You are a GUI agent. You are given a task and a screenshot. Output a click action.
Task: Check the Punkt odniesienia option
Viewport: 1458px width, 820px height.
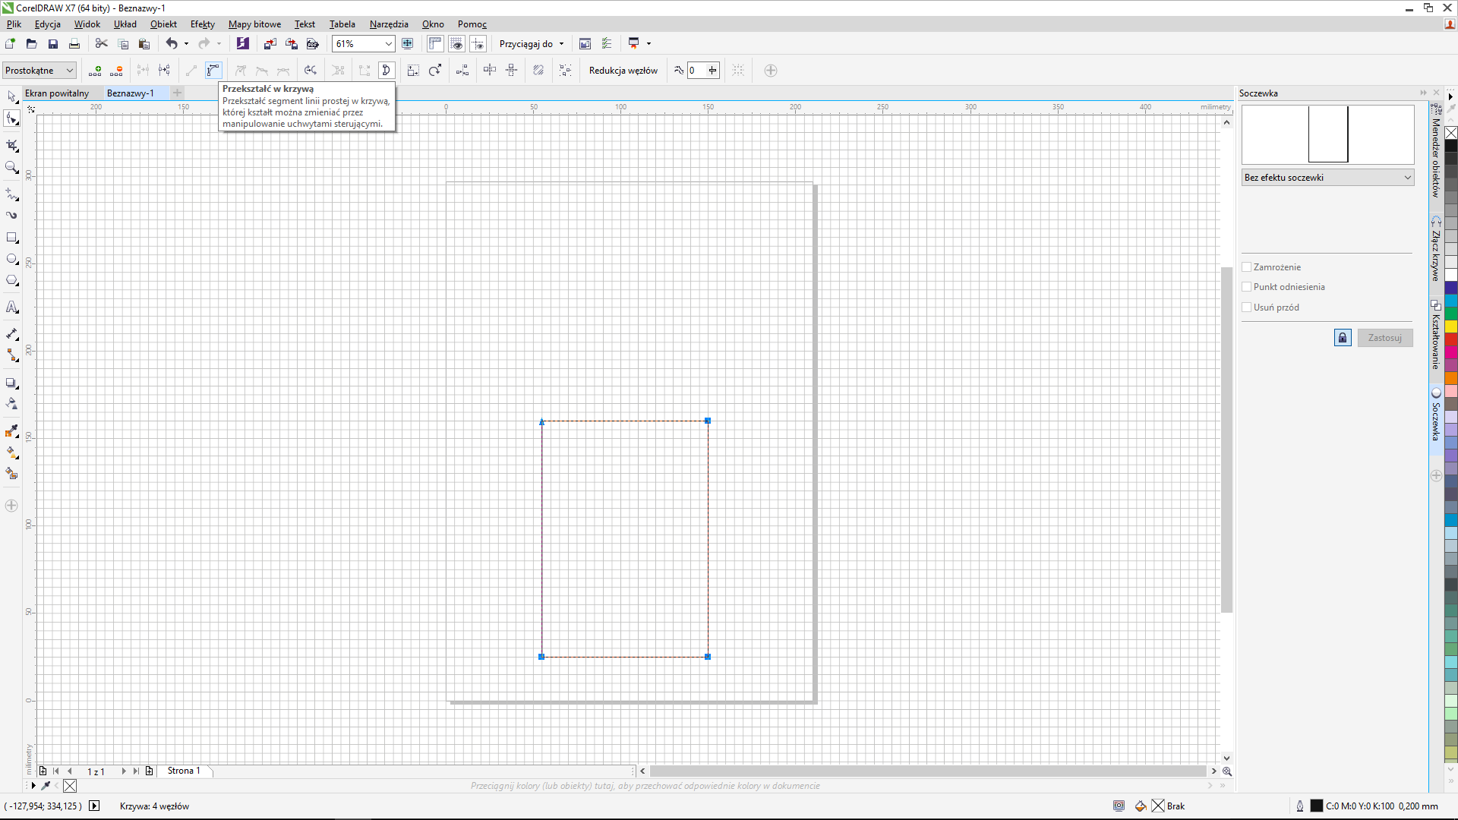click(x=1246, y=287)
